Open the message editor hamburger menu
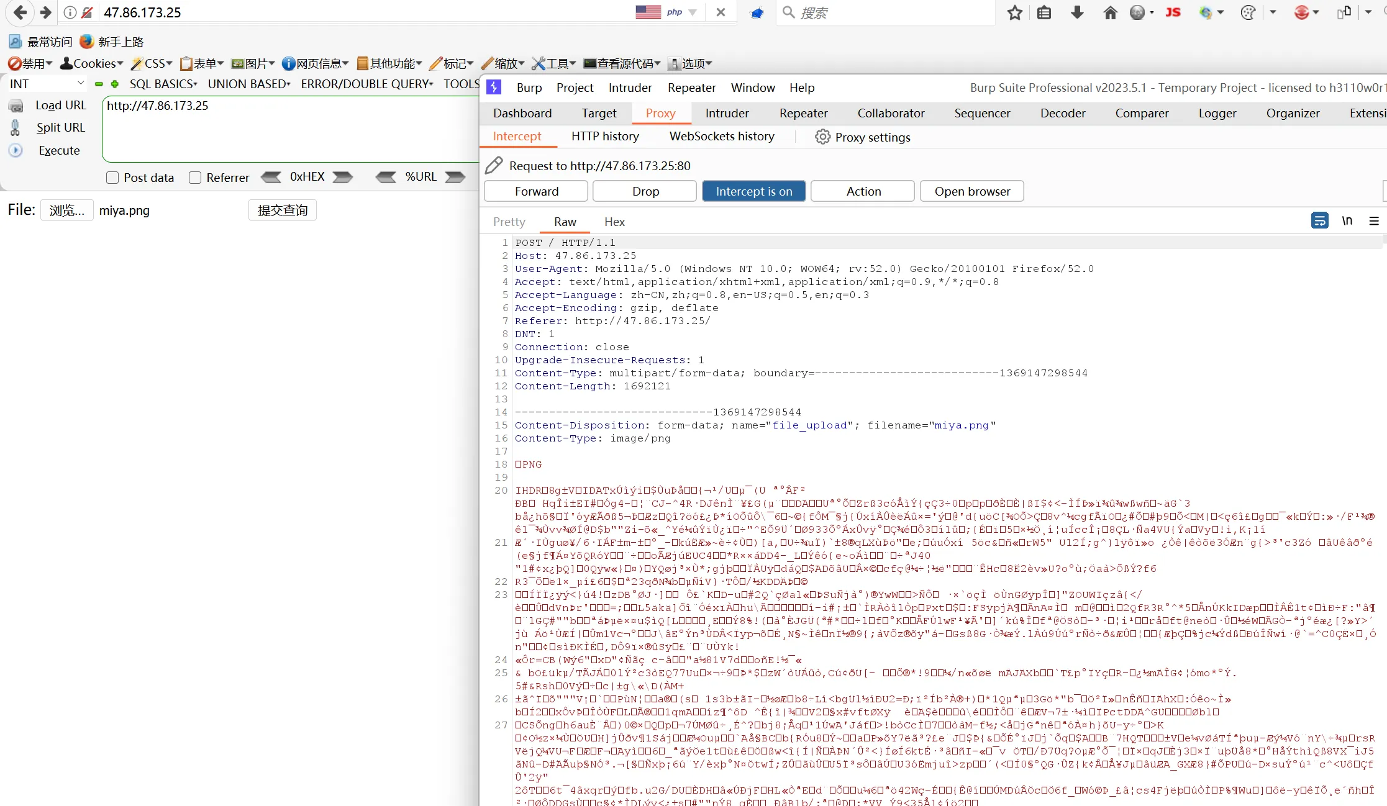 tap(1374, 221)
